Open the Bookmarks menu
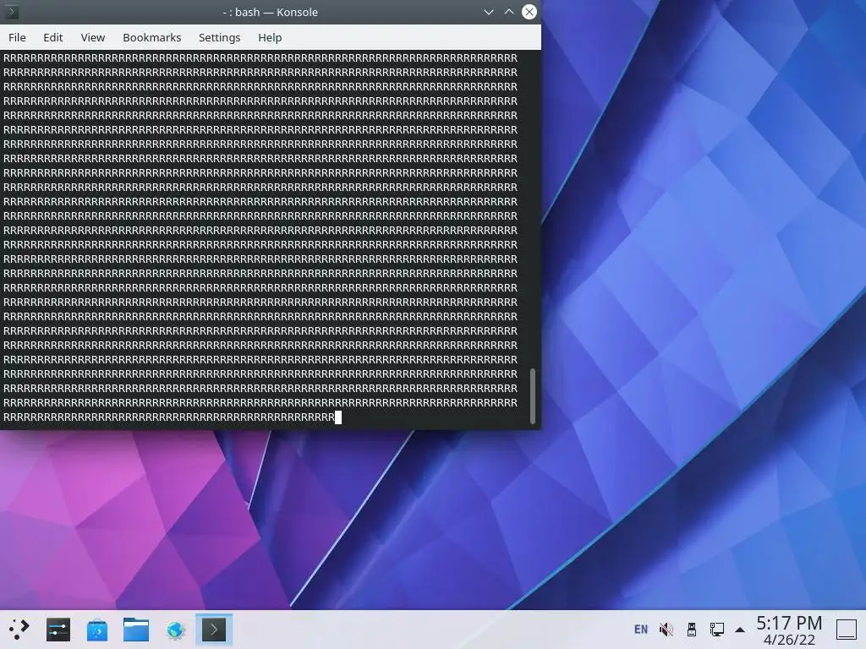Screen dimensions: 866x649 [x=152, y=37]
